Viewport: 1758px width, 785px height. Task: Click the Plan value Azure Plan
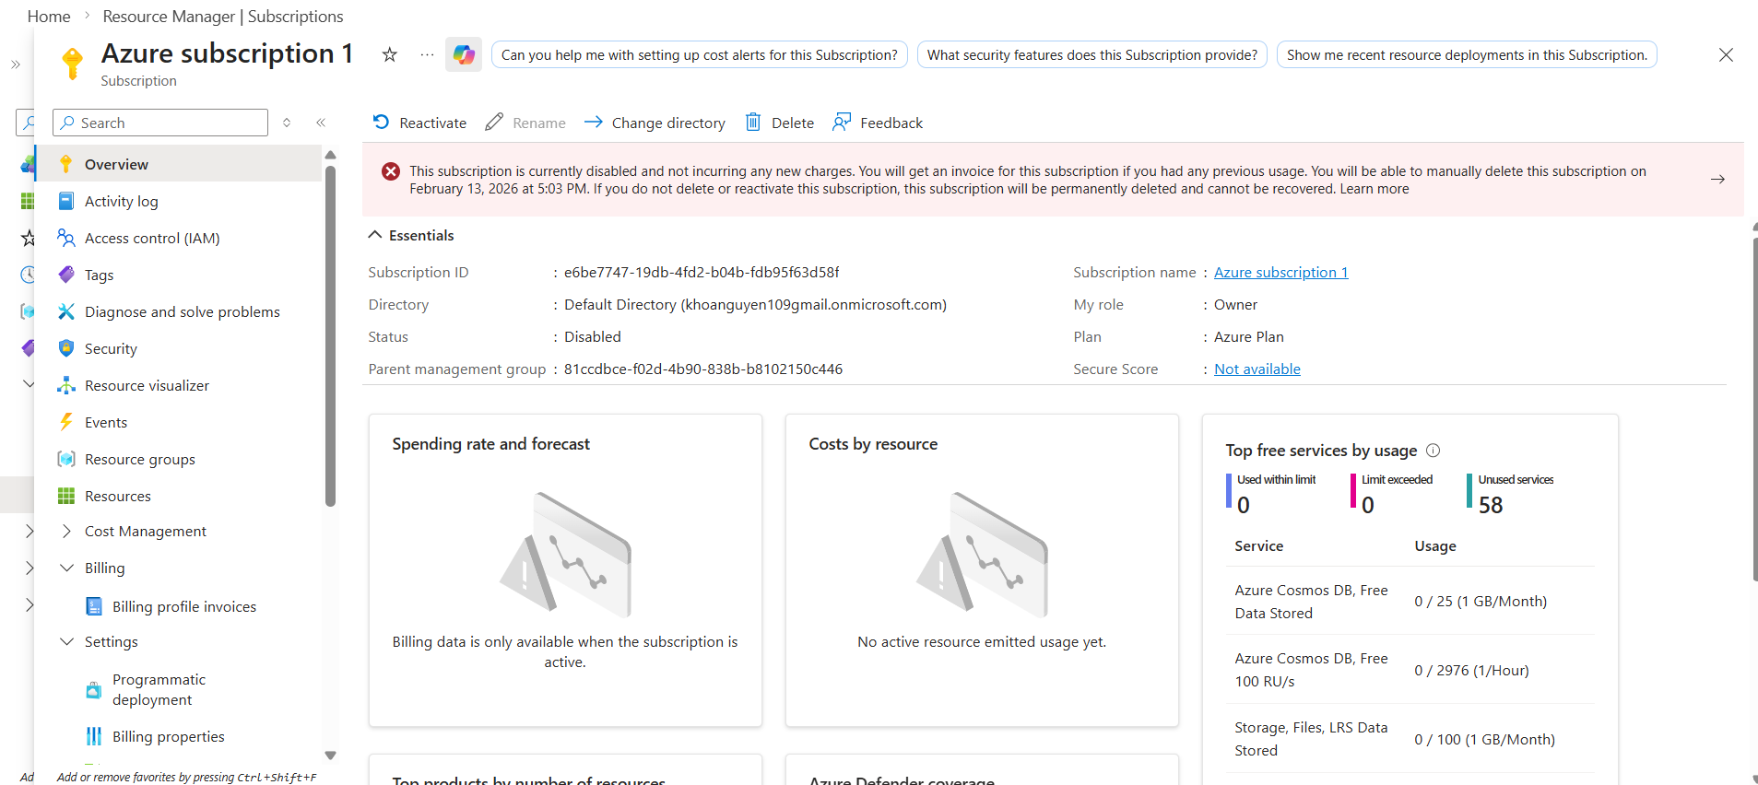[x=1249, y=336]
